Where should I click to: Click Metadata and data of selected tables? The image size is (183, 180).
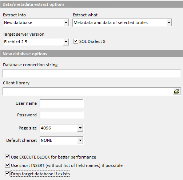click(x=111, y=23)
